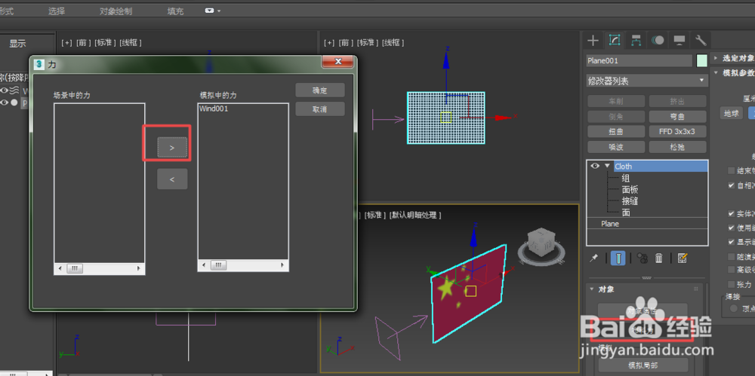This screenshot has width=755, height=376.
Task: Select Wind001 in 模拟中的力 list
Action: (214, 109)
